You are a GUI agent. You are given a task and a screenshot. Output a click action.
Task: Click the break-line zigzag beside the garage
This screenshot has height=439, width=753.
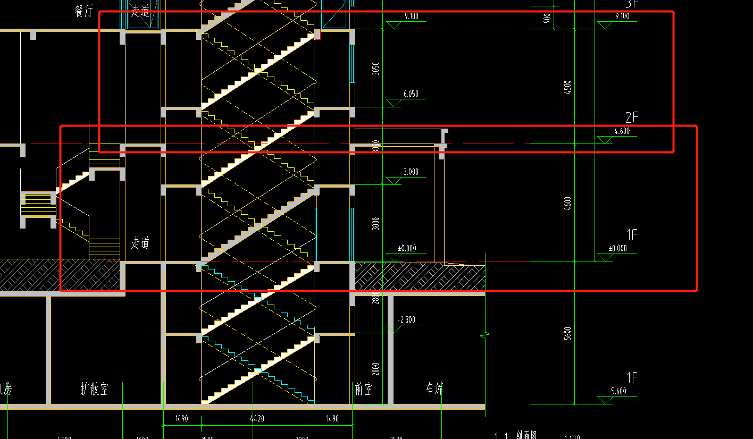point(486,335)
